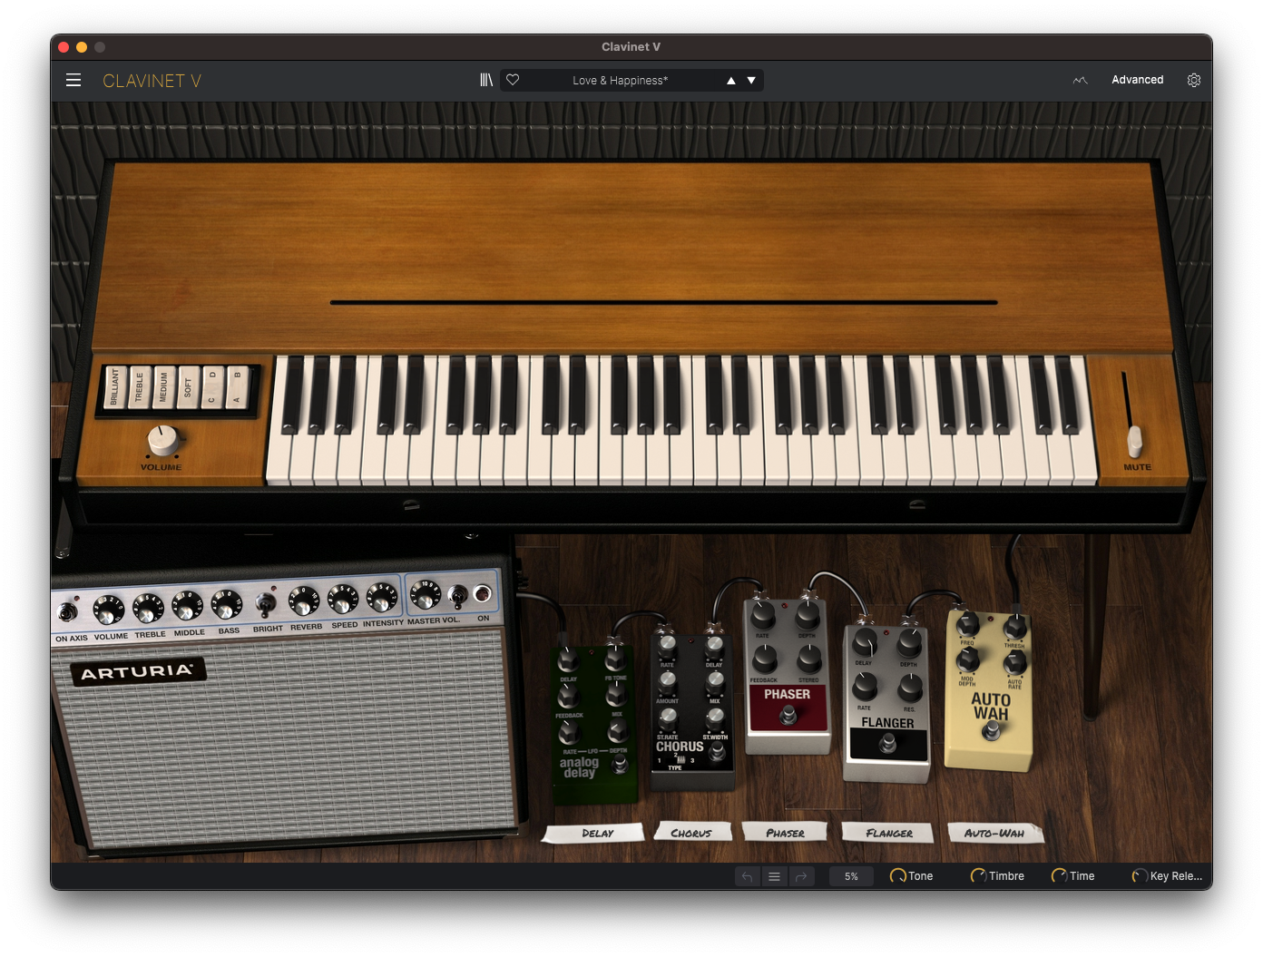The width and height of the screenshot is (1263, 957).
Task: Flip the amp ON power toggle switch
Action: pos(458,595)
